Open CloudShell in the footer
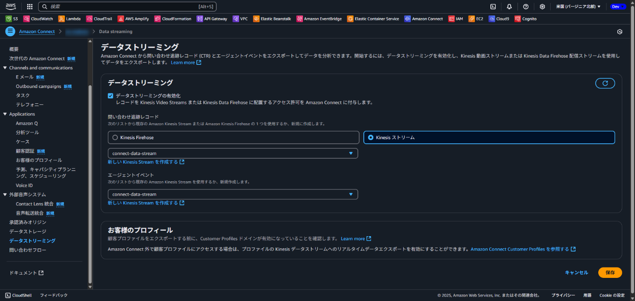635x301 pixels. [18, 295]
